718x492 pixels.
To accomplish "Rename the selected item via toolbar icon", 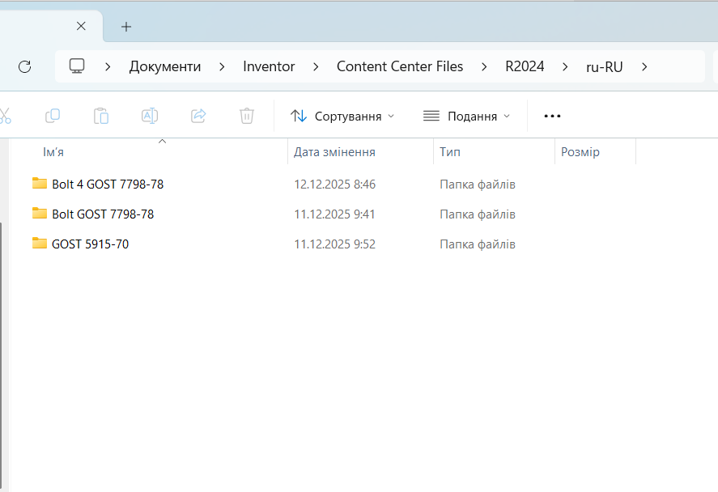I will tap(150, 116).
